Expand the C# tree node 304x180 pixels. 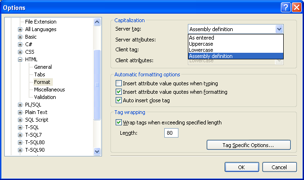coord(20,44)
